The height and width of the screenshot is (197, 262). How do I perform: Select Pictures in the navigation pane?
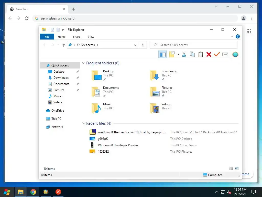click(x=59, y=90)
